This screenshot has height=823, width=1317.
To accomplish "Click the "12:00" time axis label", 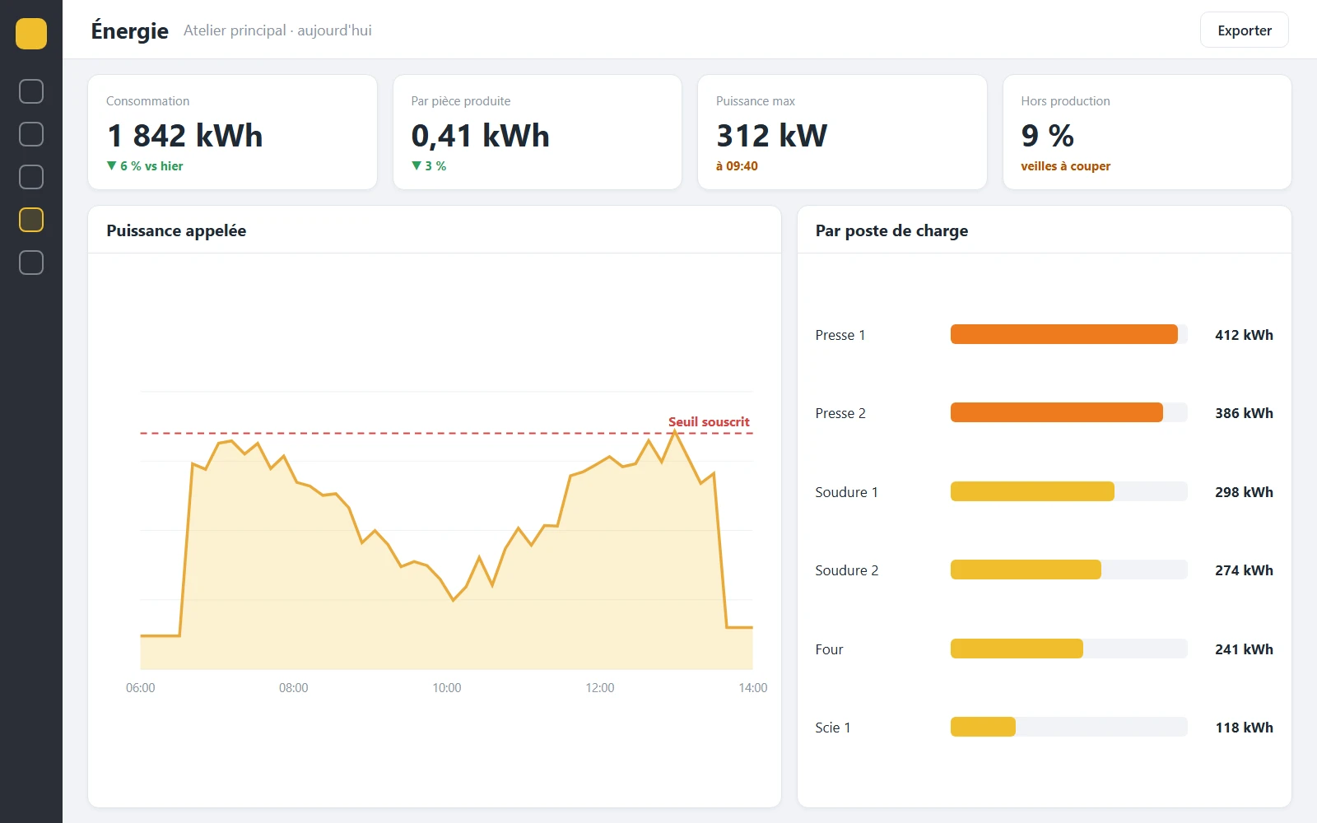I will pos(600,688).
